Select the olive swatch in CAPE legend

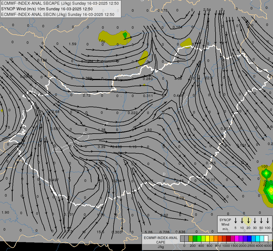click(x=191, y=239)
